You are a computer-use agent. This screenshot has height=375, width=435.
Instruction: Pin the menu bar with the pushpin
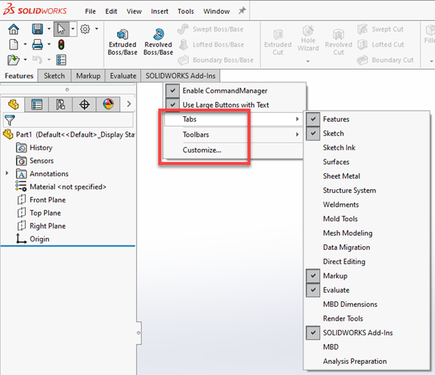point(242,11)
